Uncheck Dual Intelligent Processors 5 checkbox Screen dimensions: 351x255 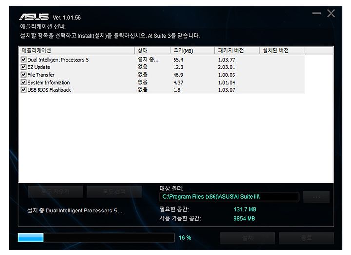(x=23, y=60)
